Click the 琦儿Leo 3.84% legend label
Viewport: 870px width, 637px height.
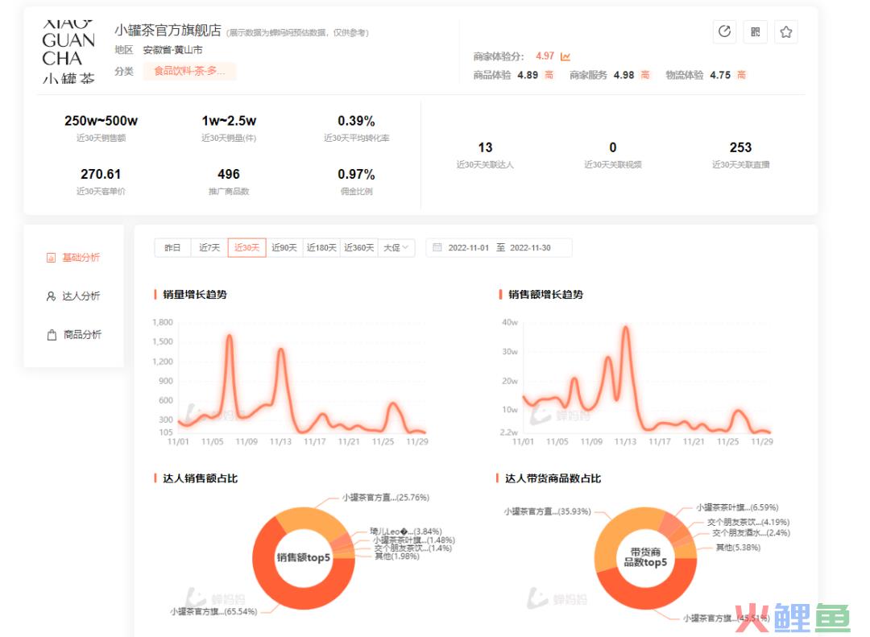(406, 532)
